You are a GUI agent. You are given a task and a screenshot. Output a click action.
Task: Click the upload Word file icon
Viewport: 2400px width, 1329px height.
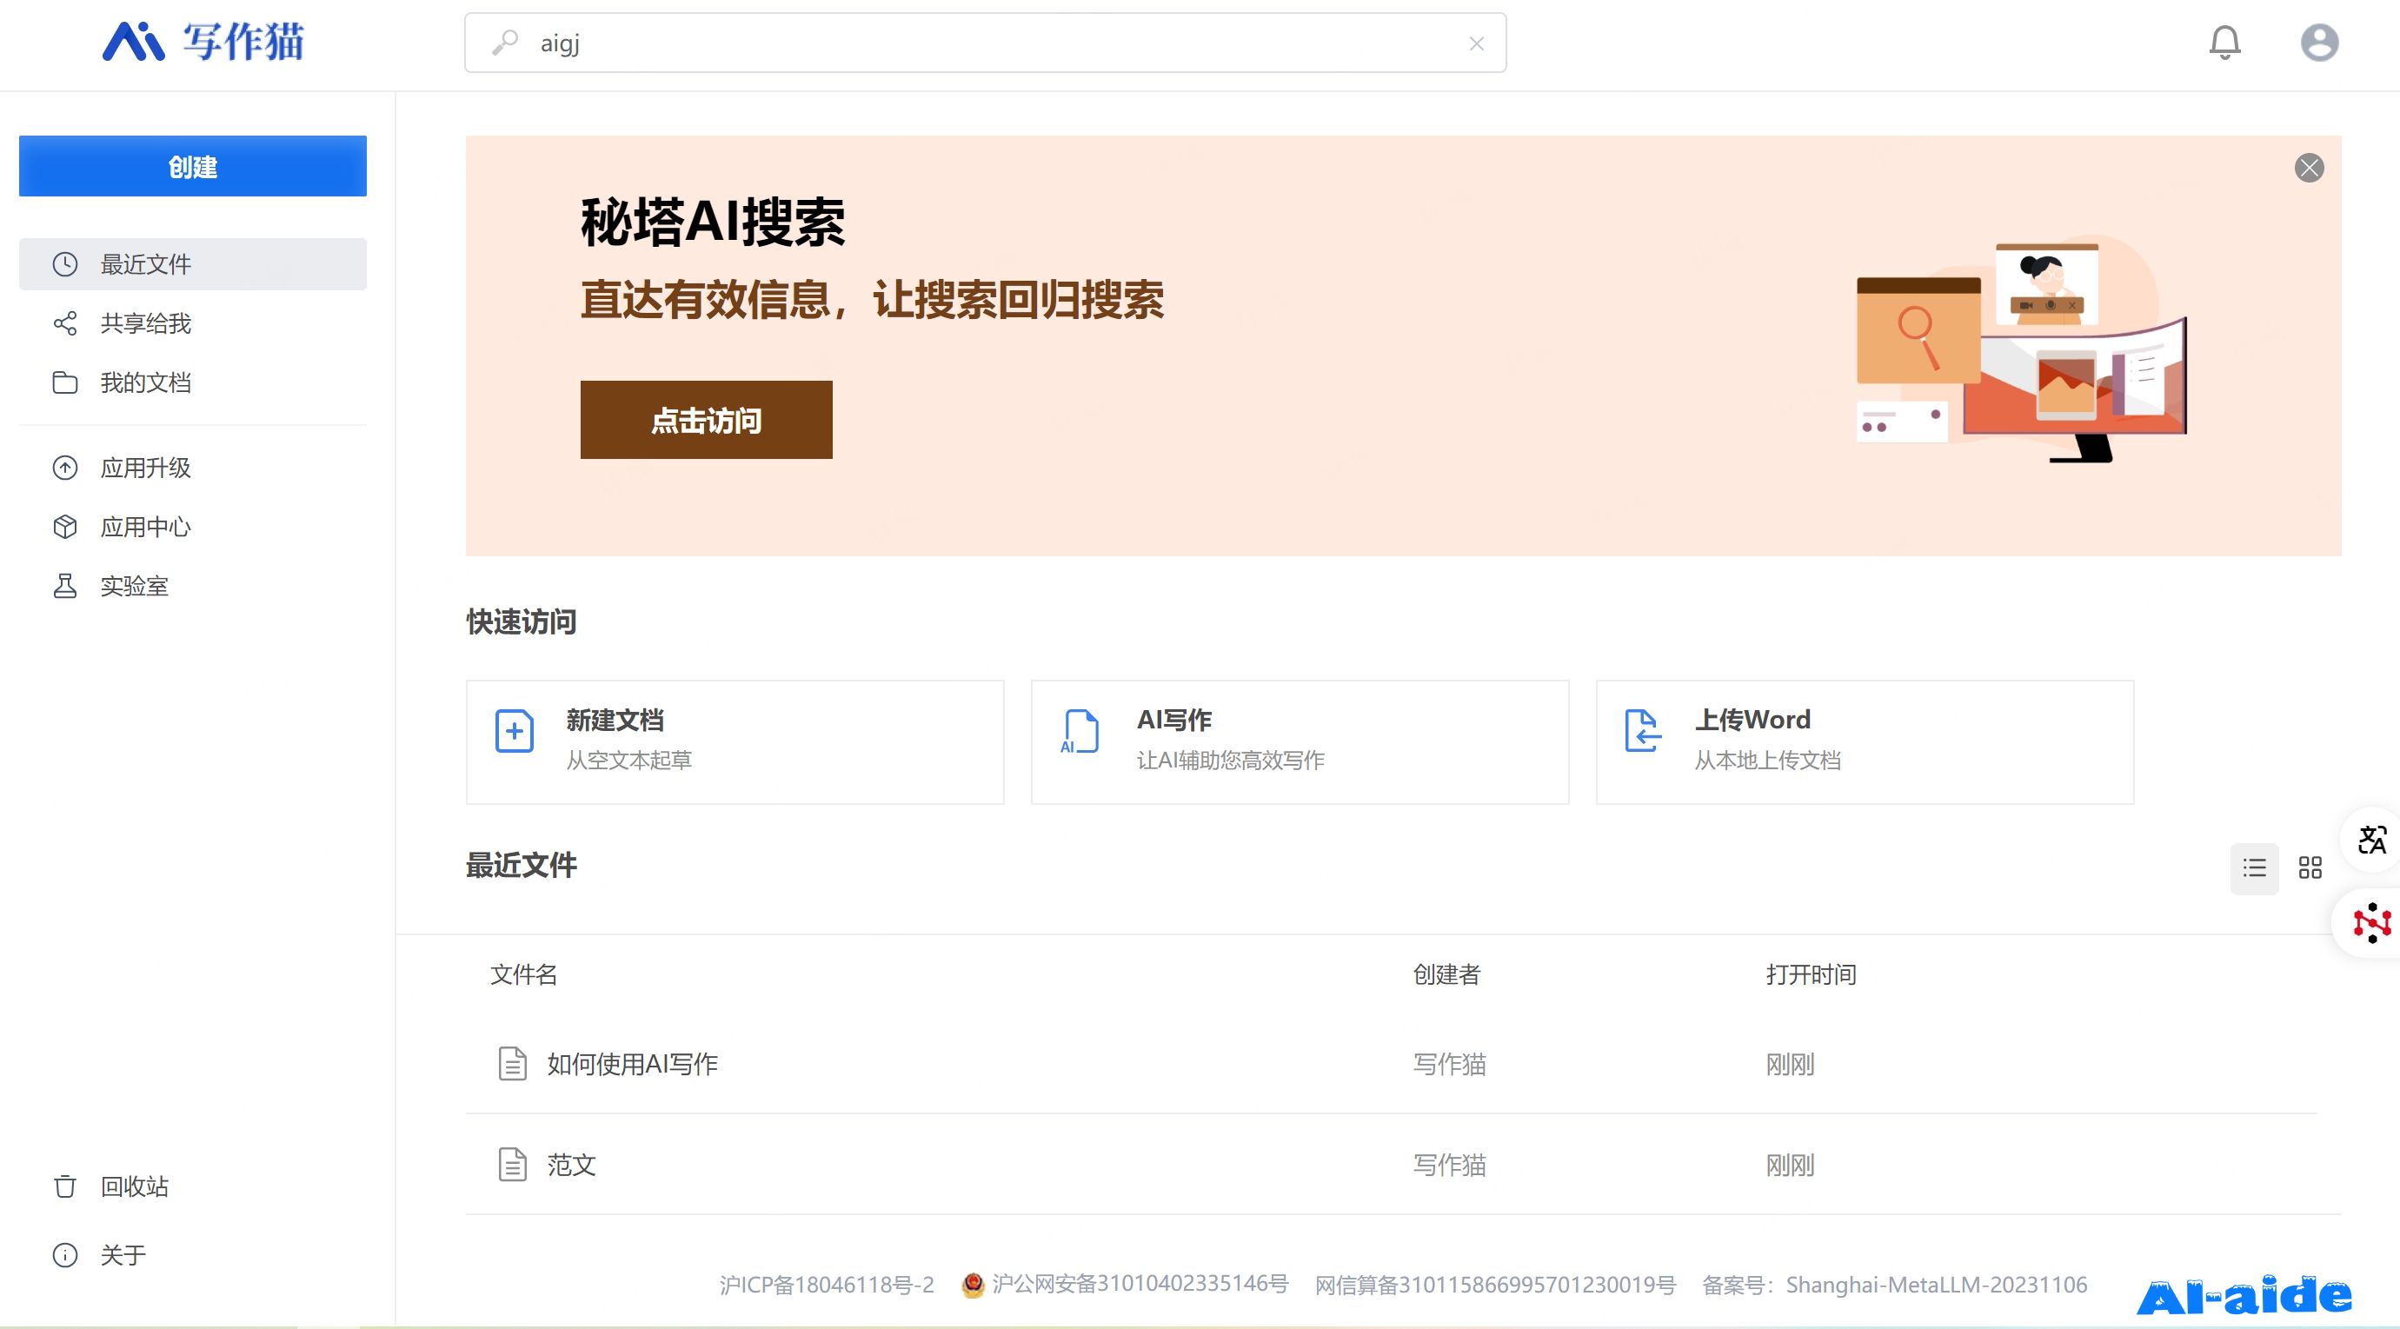point(1643,731)
